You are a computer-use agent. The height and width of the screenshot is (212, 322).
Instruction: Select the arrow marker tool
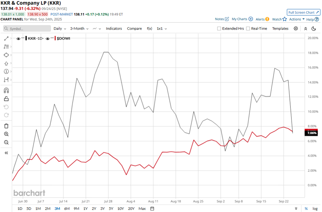pyautogui.click(x=6, y=63)
